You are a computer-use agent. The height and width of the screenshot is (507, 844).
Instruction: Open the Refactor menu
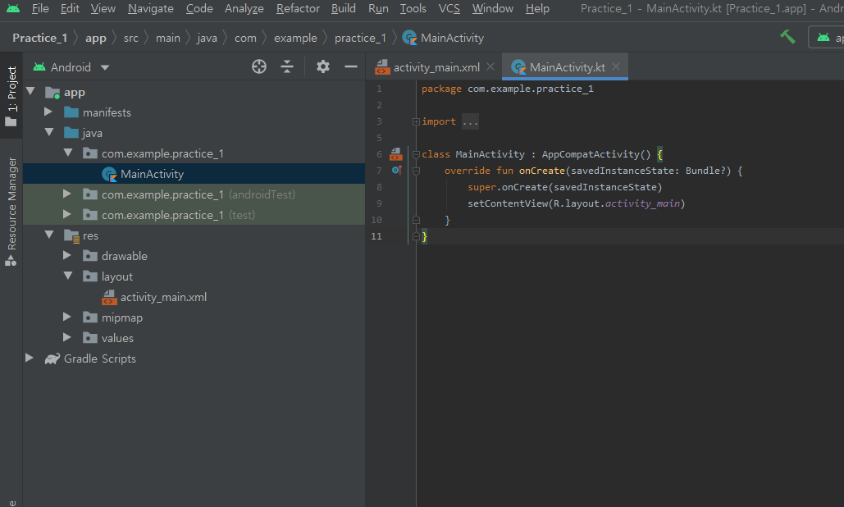tap(298, 8)
